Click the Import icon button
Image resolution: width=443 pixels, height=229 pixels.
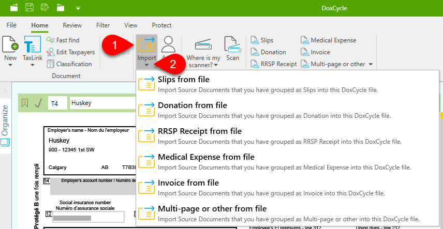(146, 44)
